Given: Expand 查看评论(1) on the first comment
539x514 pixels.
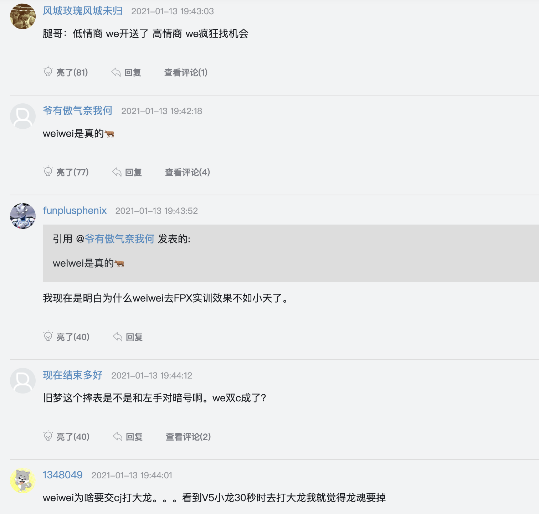Looking at the screenshot, I should (185, 72).
